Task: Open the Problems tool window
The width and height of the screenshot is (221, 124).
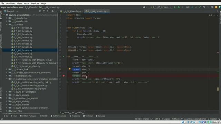Action: click(75, 116)
